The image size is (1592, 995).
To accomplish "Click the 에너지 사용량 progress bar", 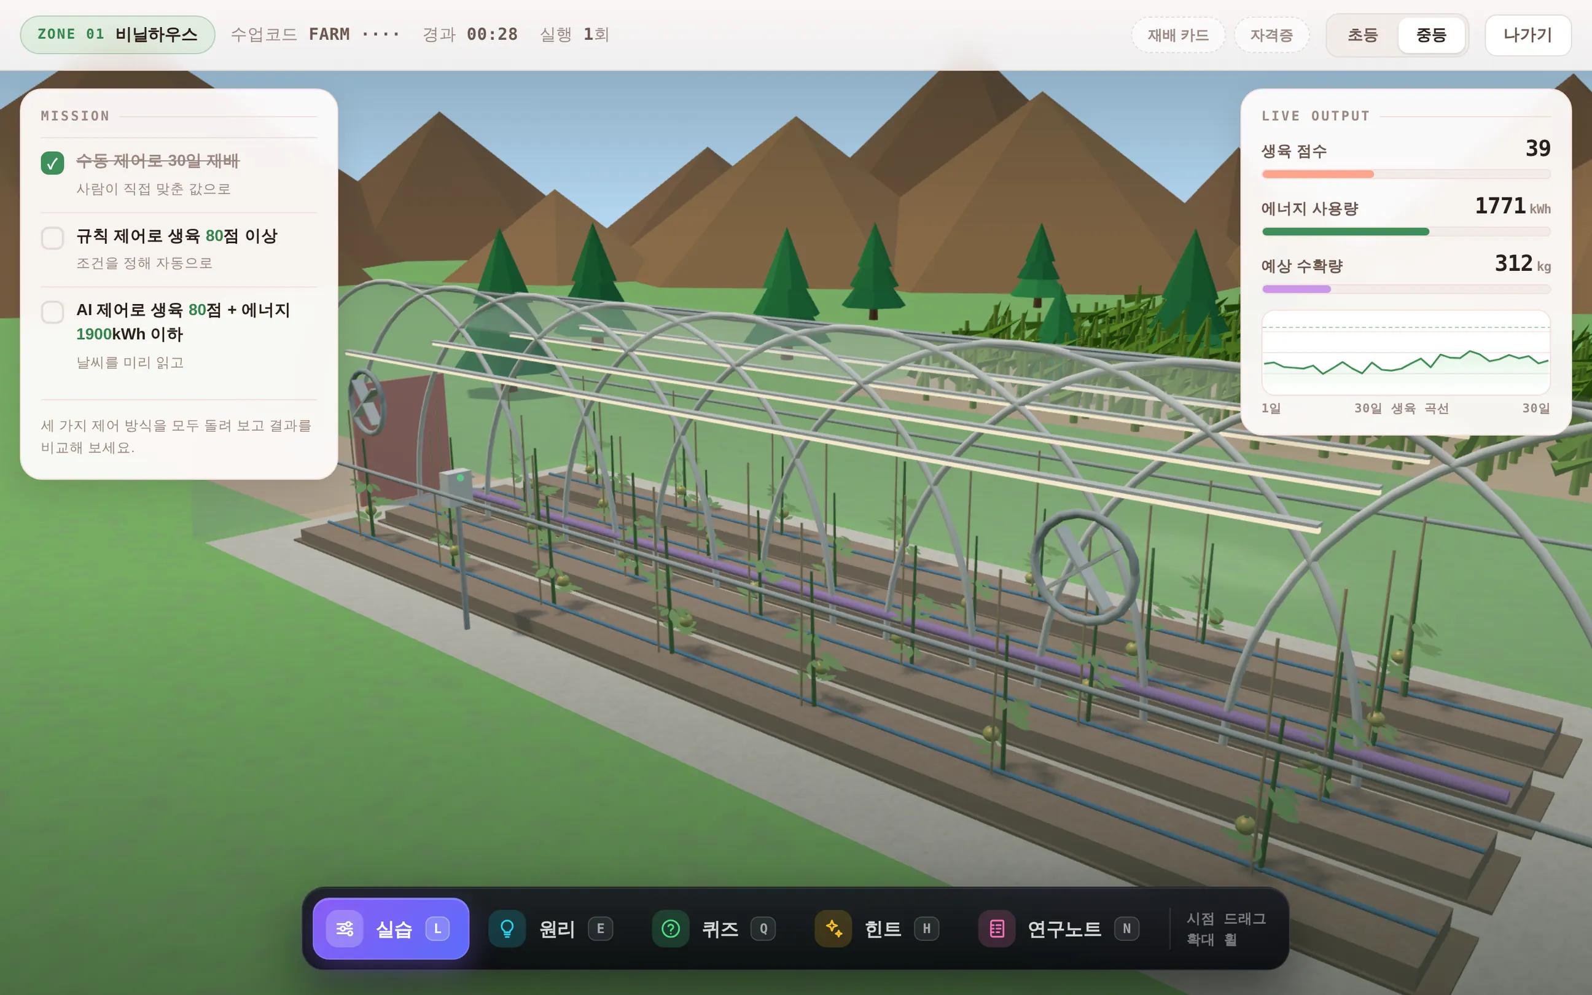I will (x=1406, y=232).
